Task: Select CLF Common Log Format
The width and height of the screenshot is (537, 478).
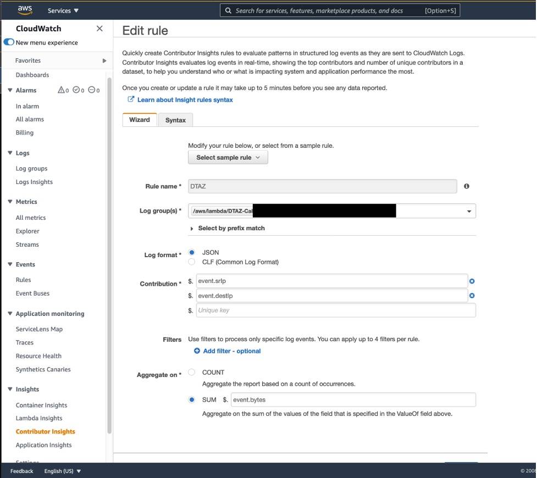Action: 192,262
